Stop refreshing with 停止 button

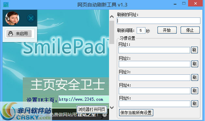pos(190,30)
